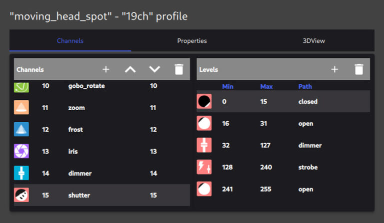Move selected channel down
The height and width of the screenshot is (223, 384).
tap(154, 69)
